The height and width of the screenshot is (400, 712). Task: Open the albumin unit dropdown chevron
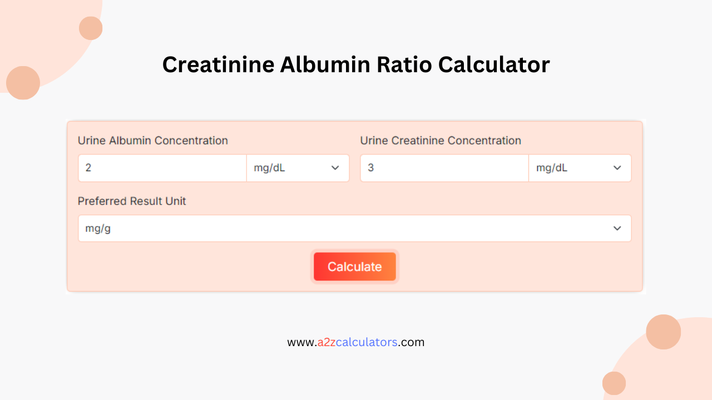click(337, 168)
